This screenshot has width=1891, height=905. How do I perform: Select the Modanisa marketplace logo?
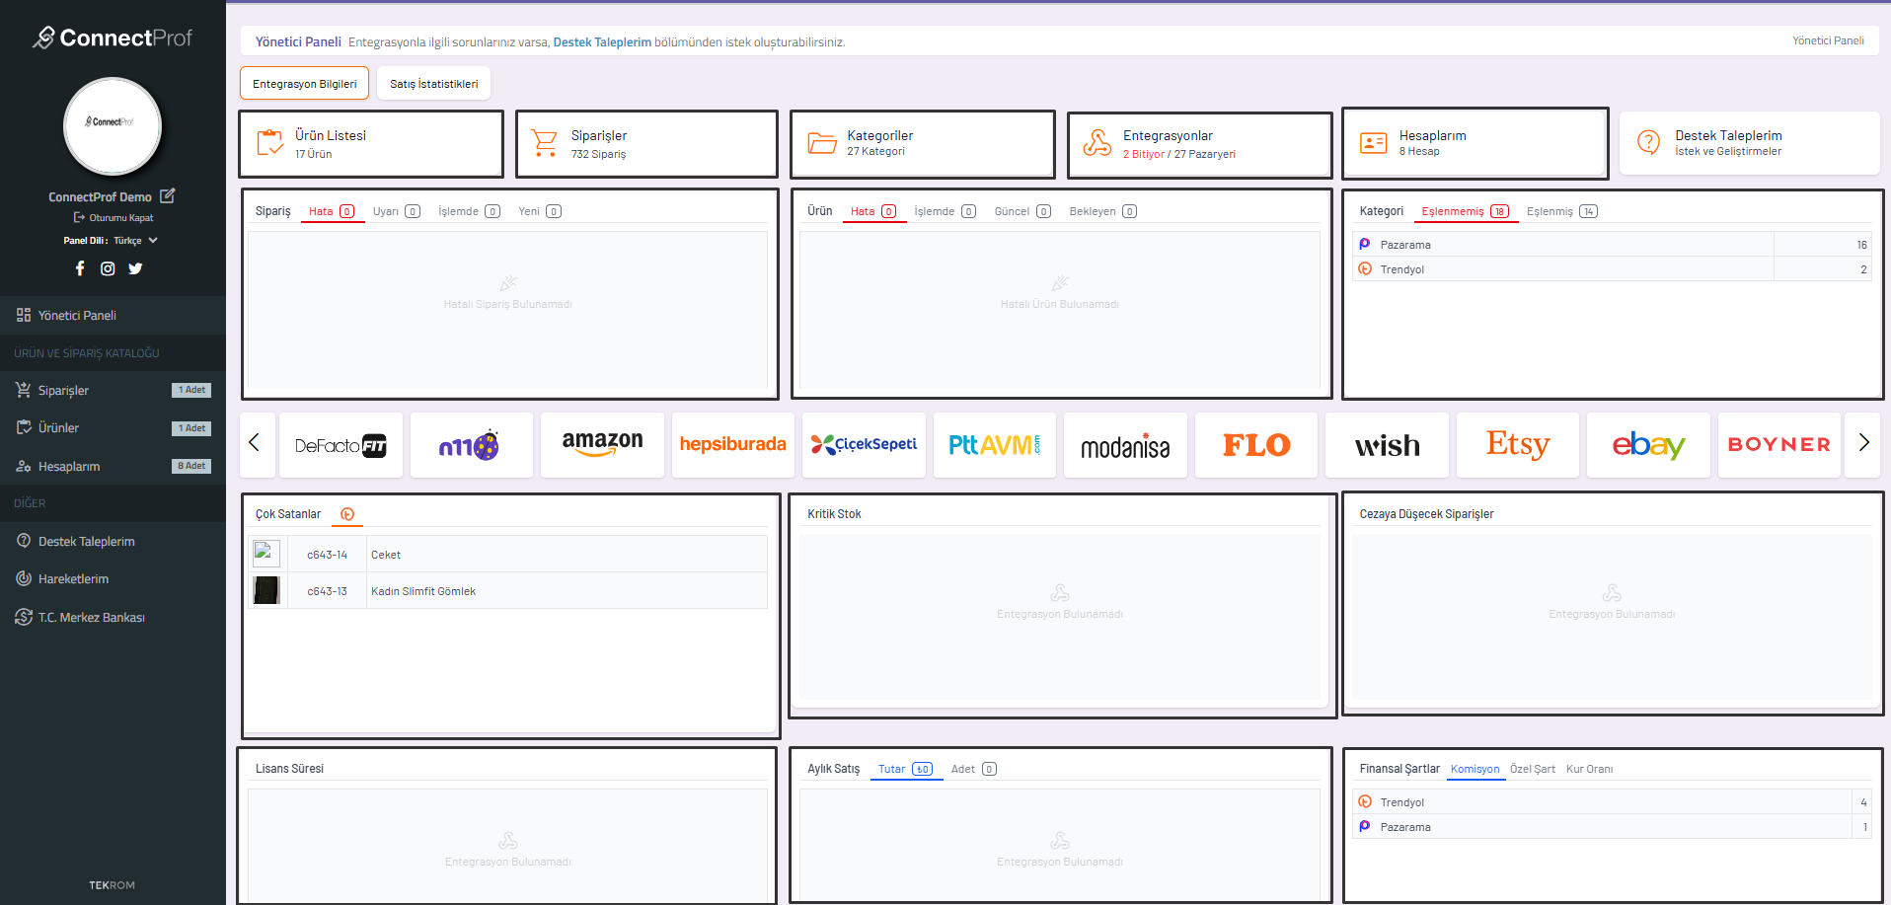pyautogui.click(x=1125, y=445)
